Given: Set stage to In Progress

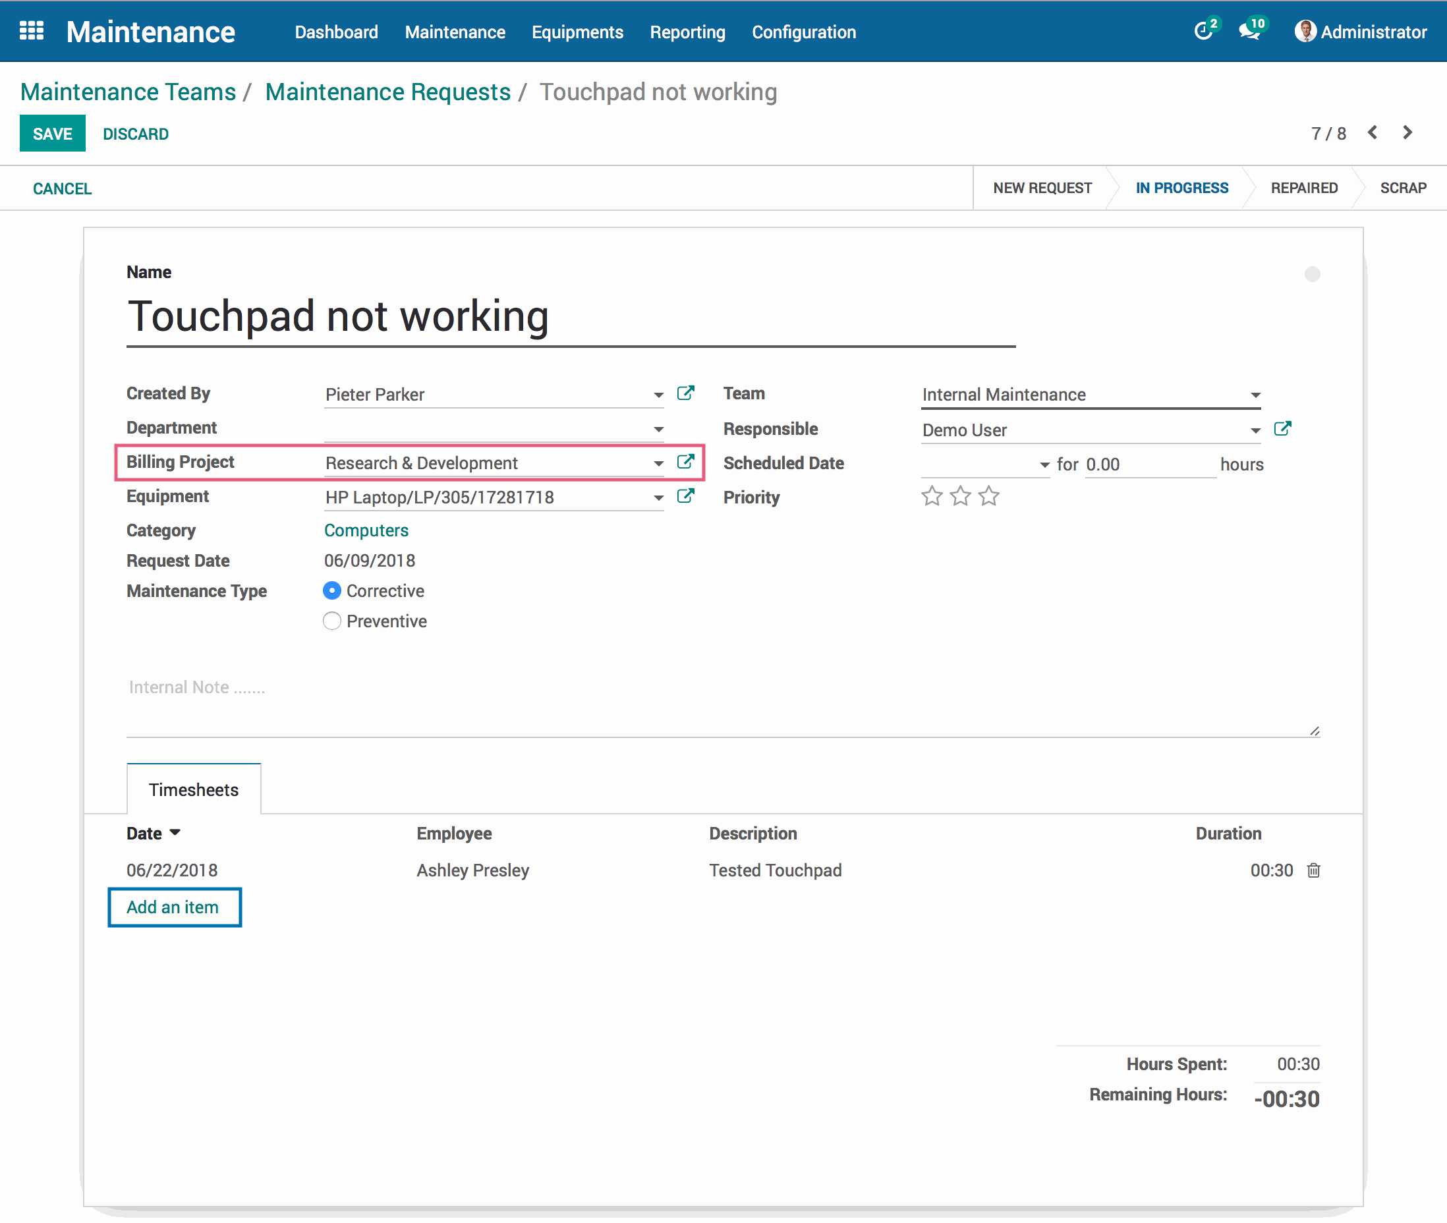Looking at the screenshot, I should coord(1182,188).
